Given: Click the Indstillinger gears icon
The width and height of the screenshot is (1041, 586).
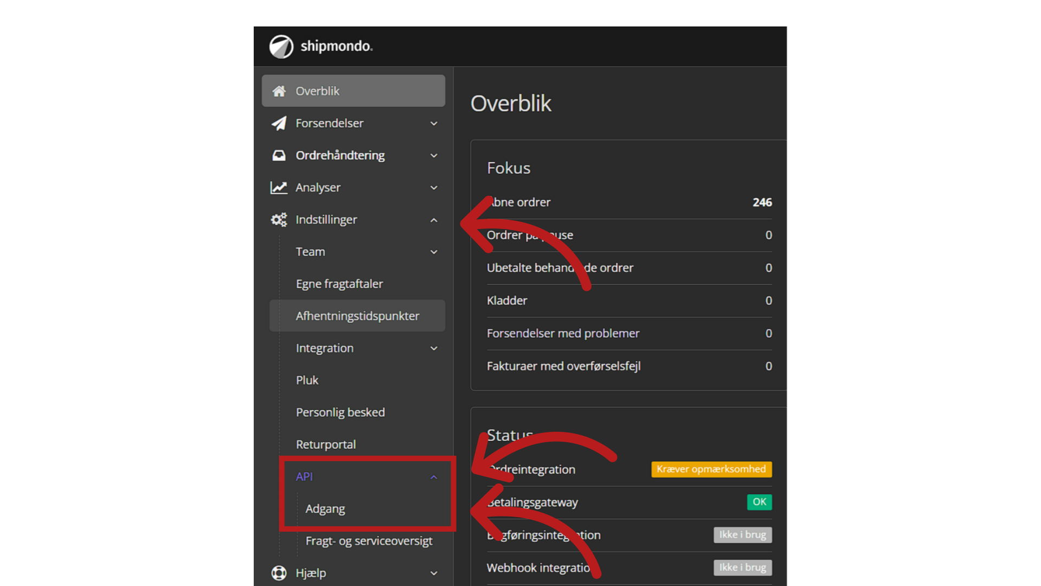Looking at the screenshot, I should tap(279, 220).
